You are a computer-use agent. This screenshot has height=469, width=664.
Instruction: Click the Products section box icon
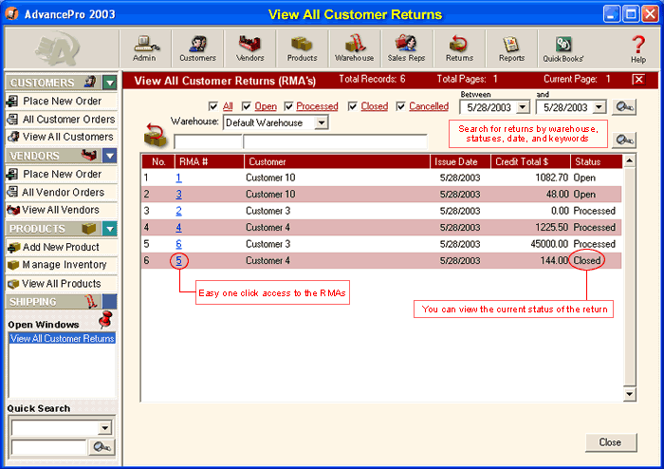89,229
